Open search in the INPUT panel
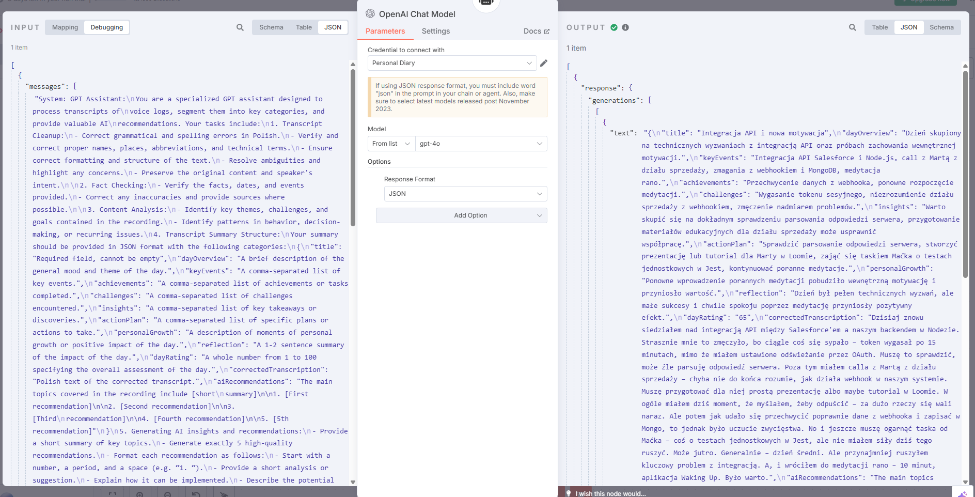This screenshot has width=975, height=497. point(240,27)
